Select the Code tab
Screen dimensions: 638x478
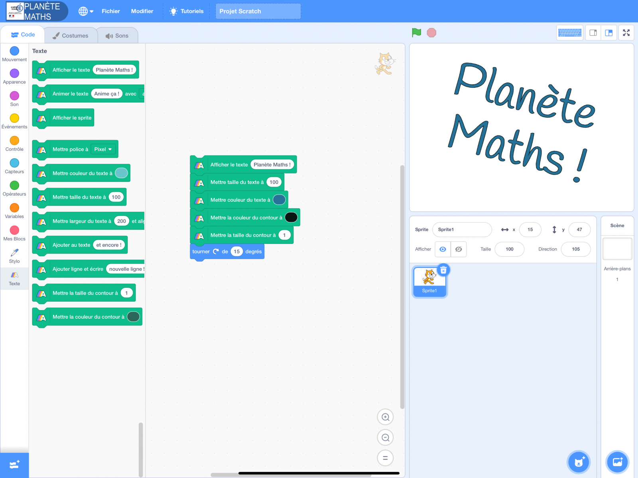pyautogui.click(x=23, y=35)
